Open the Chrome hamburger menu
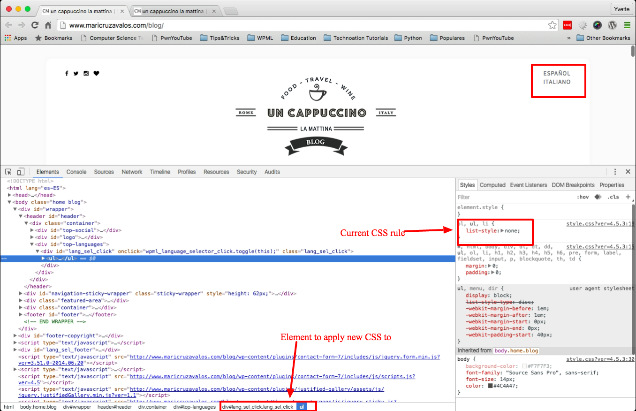 [x=627, y=25]
